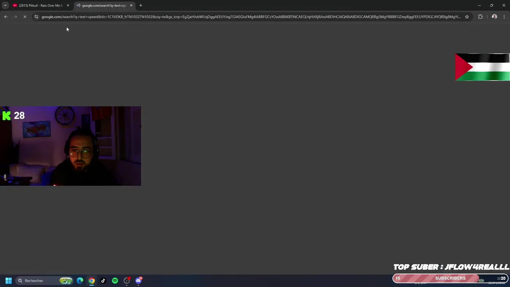Image resolution: width=510 pixels, height=287 pixels.
Task: Open Discord from the taskbar
Action: point(138,281)
